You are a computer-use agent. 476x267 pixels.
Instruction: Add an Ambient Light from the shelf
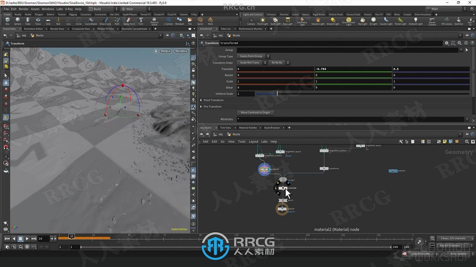tap(415, 21)
